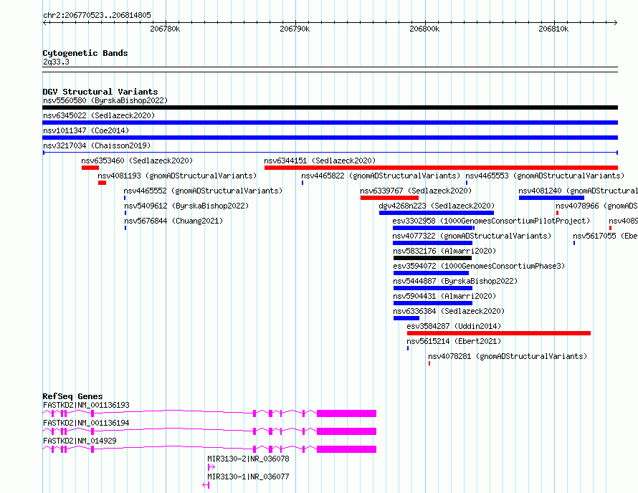This screenshot has height=493, width=638.
Task: Click the nsv4081193 gnomAD variant label
Action: tap(177, 176)
